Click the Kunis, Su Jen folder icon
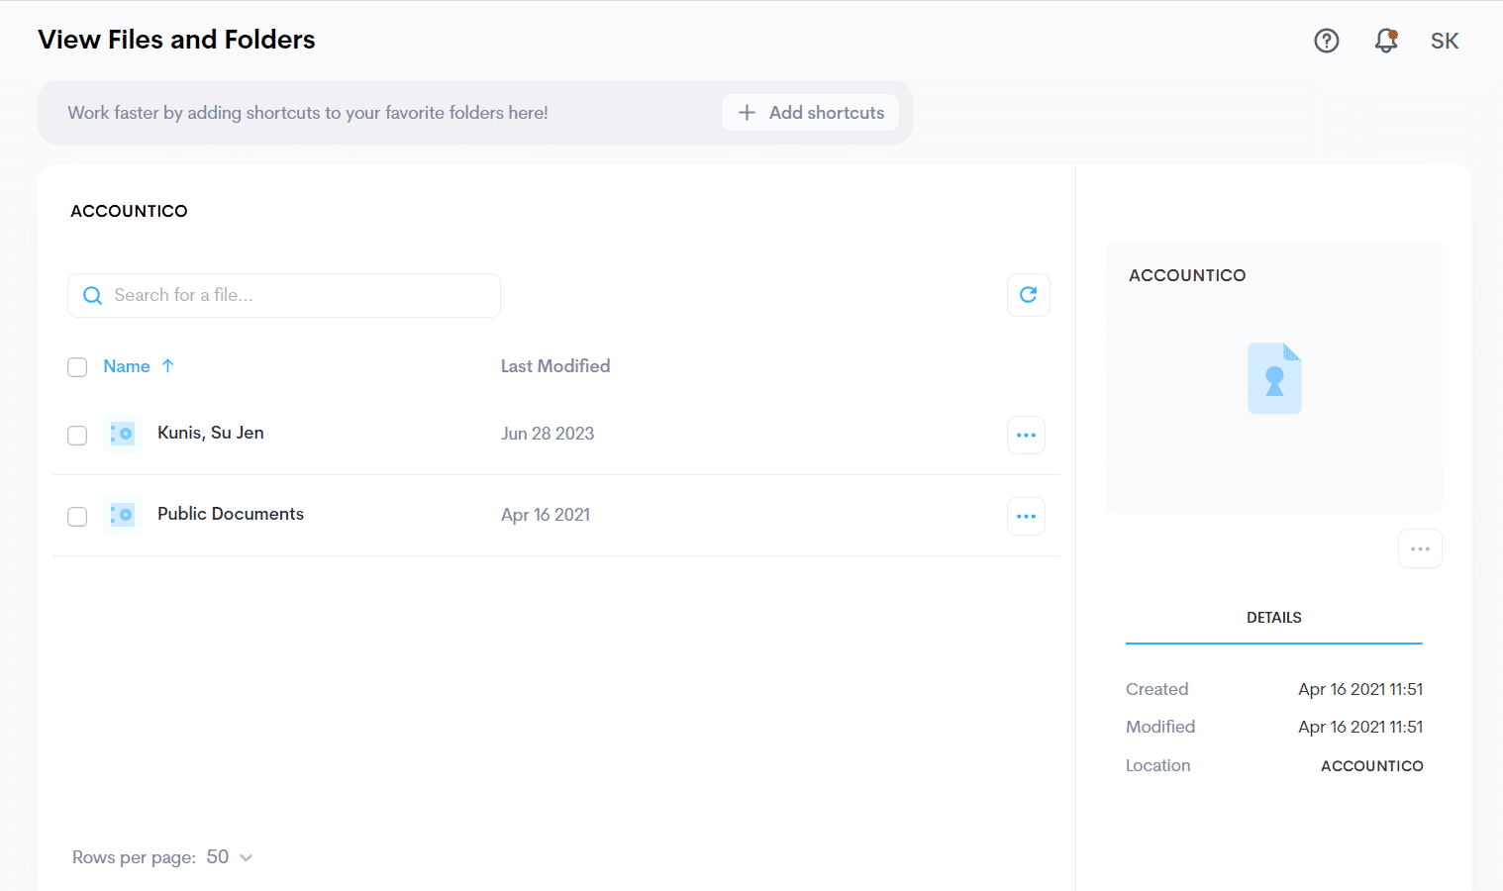Viewport: 1503px width, 891px height. pyautogui.click(x=123, y=434)
